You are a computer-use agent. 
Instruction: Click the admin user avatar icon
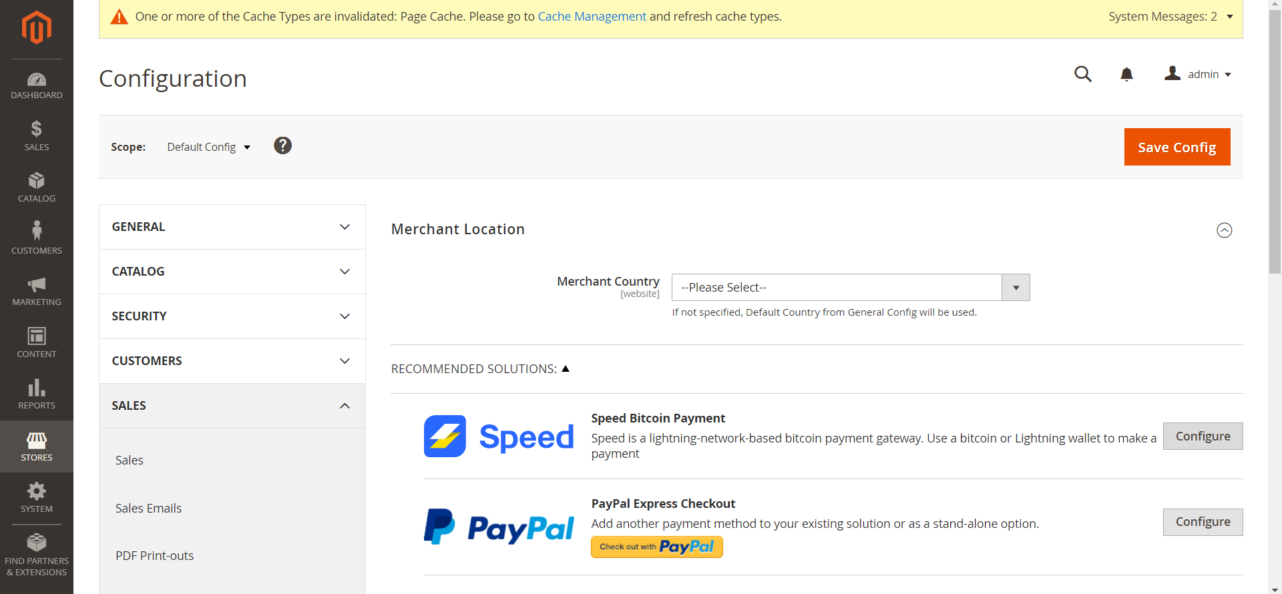1172,73
